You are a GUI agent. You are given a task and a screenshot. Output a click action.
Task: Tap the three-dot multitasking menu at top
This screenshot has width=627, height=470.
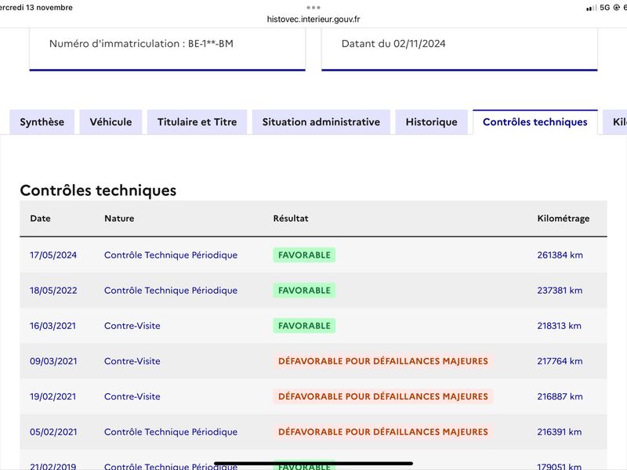313,8
